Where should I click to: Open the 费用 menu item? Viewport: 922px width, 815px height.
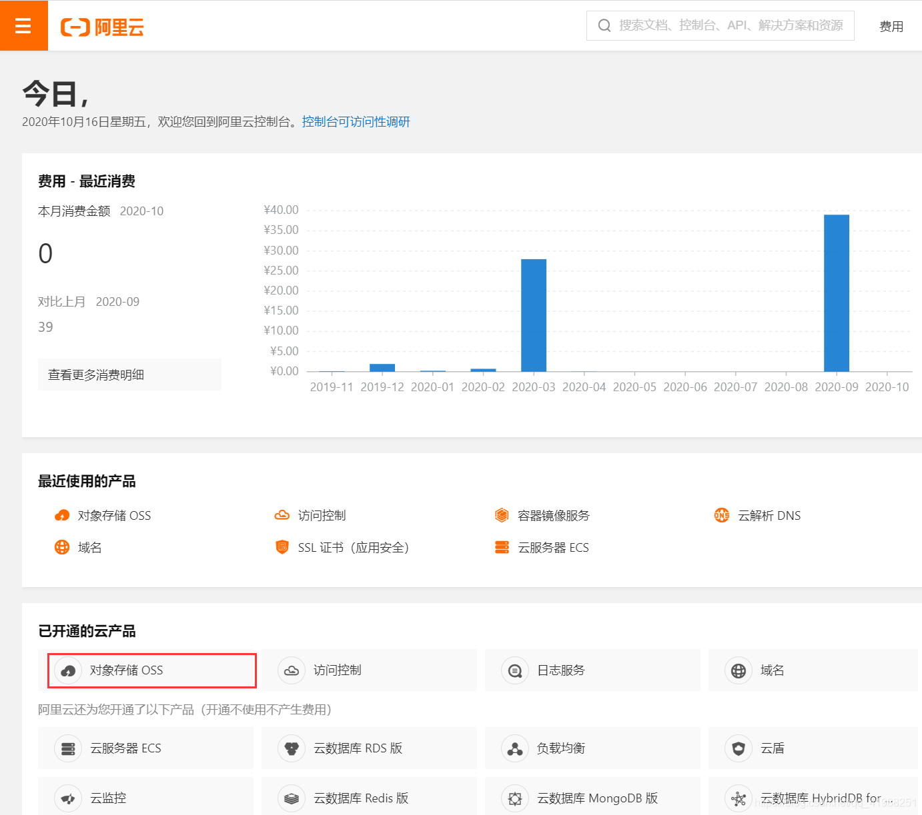click(891, 26)
